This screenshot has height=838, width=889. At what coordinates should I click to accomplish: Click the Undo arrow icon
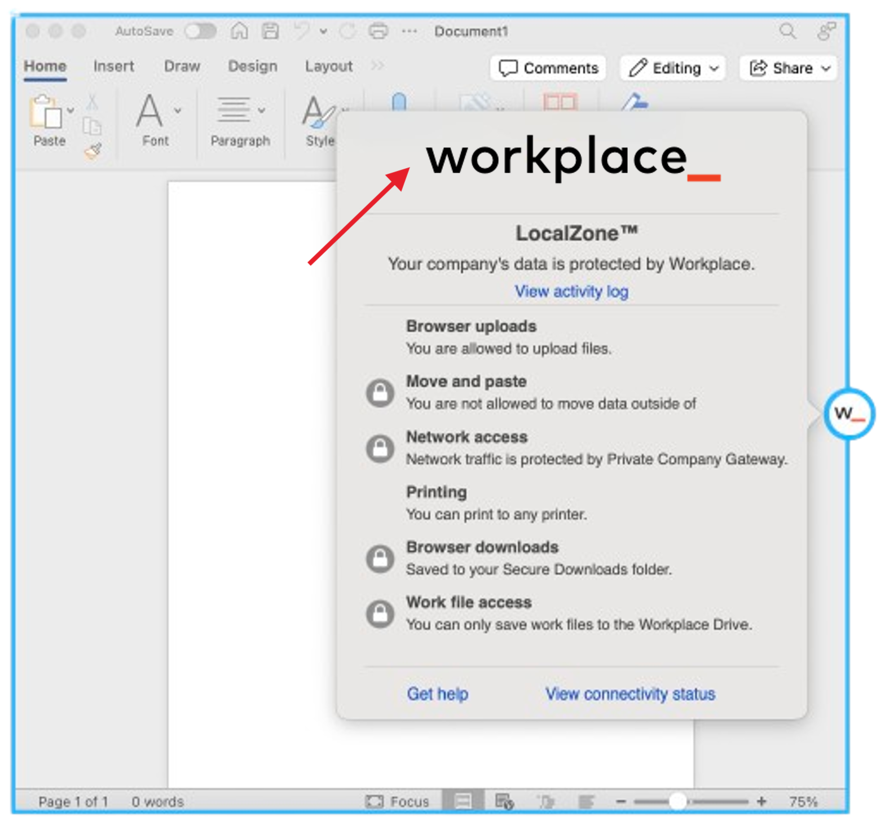point(302,30)
